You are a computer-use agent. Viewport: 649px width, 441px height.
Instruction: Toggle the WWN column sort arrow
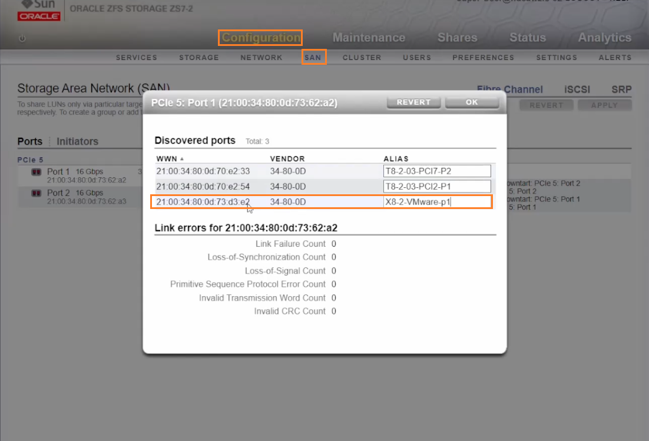pyautogui.click(x=182, y=159)
